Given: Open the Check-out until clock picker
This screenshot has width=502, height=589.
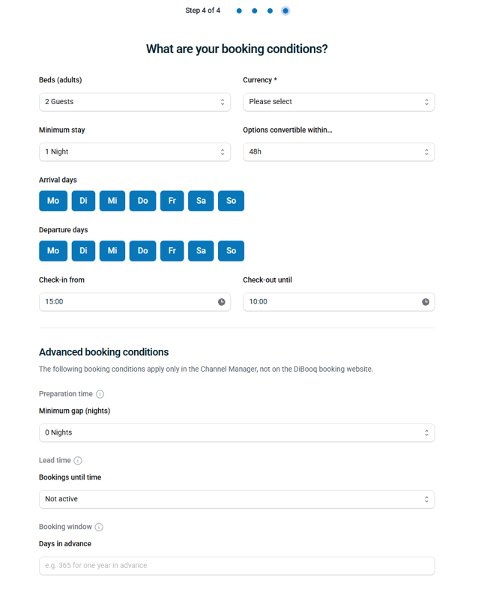Looking at the screenshot, I should coord(426,302).
